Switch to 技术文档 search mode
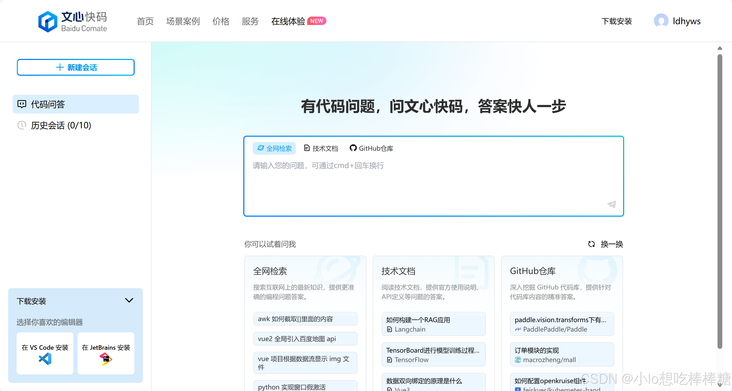The width and height of the screenshot is (732, 391). [x=321, y=148]
